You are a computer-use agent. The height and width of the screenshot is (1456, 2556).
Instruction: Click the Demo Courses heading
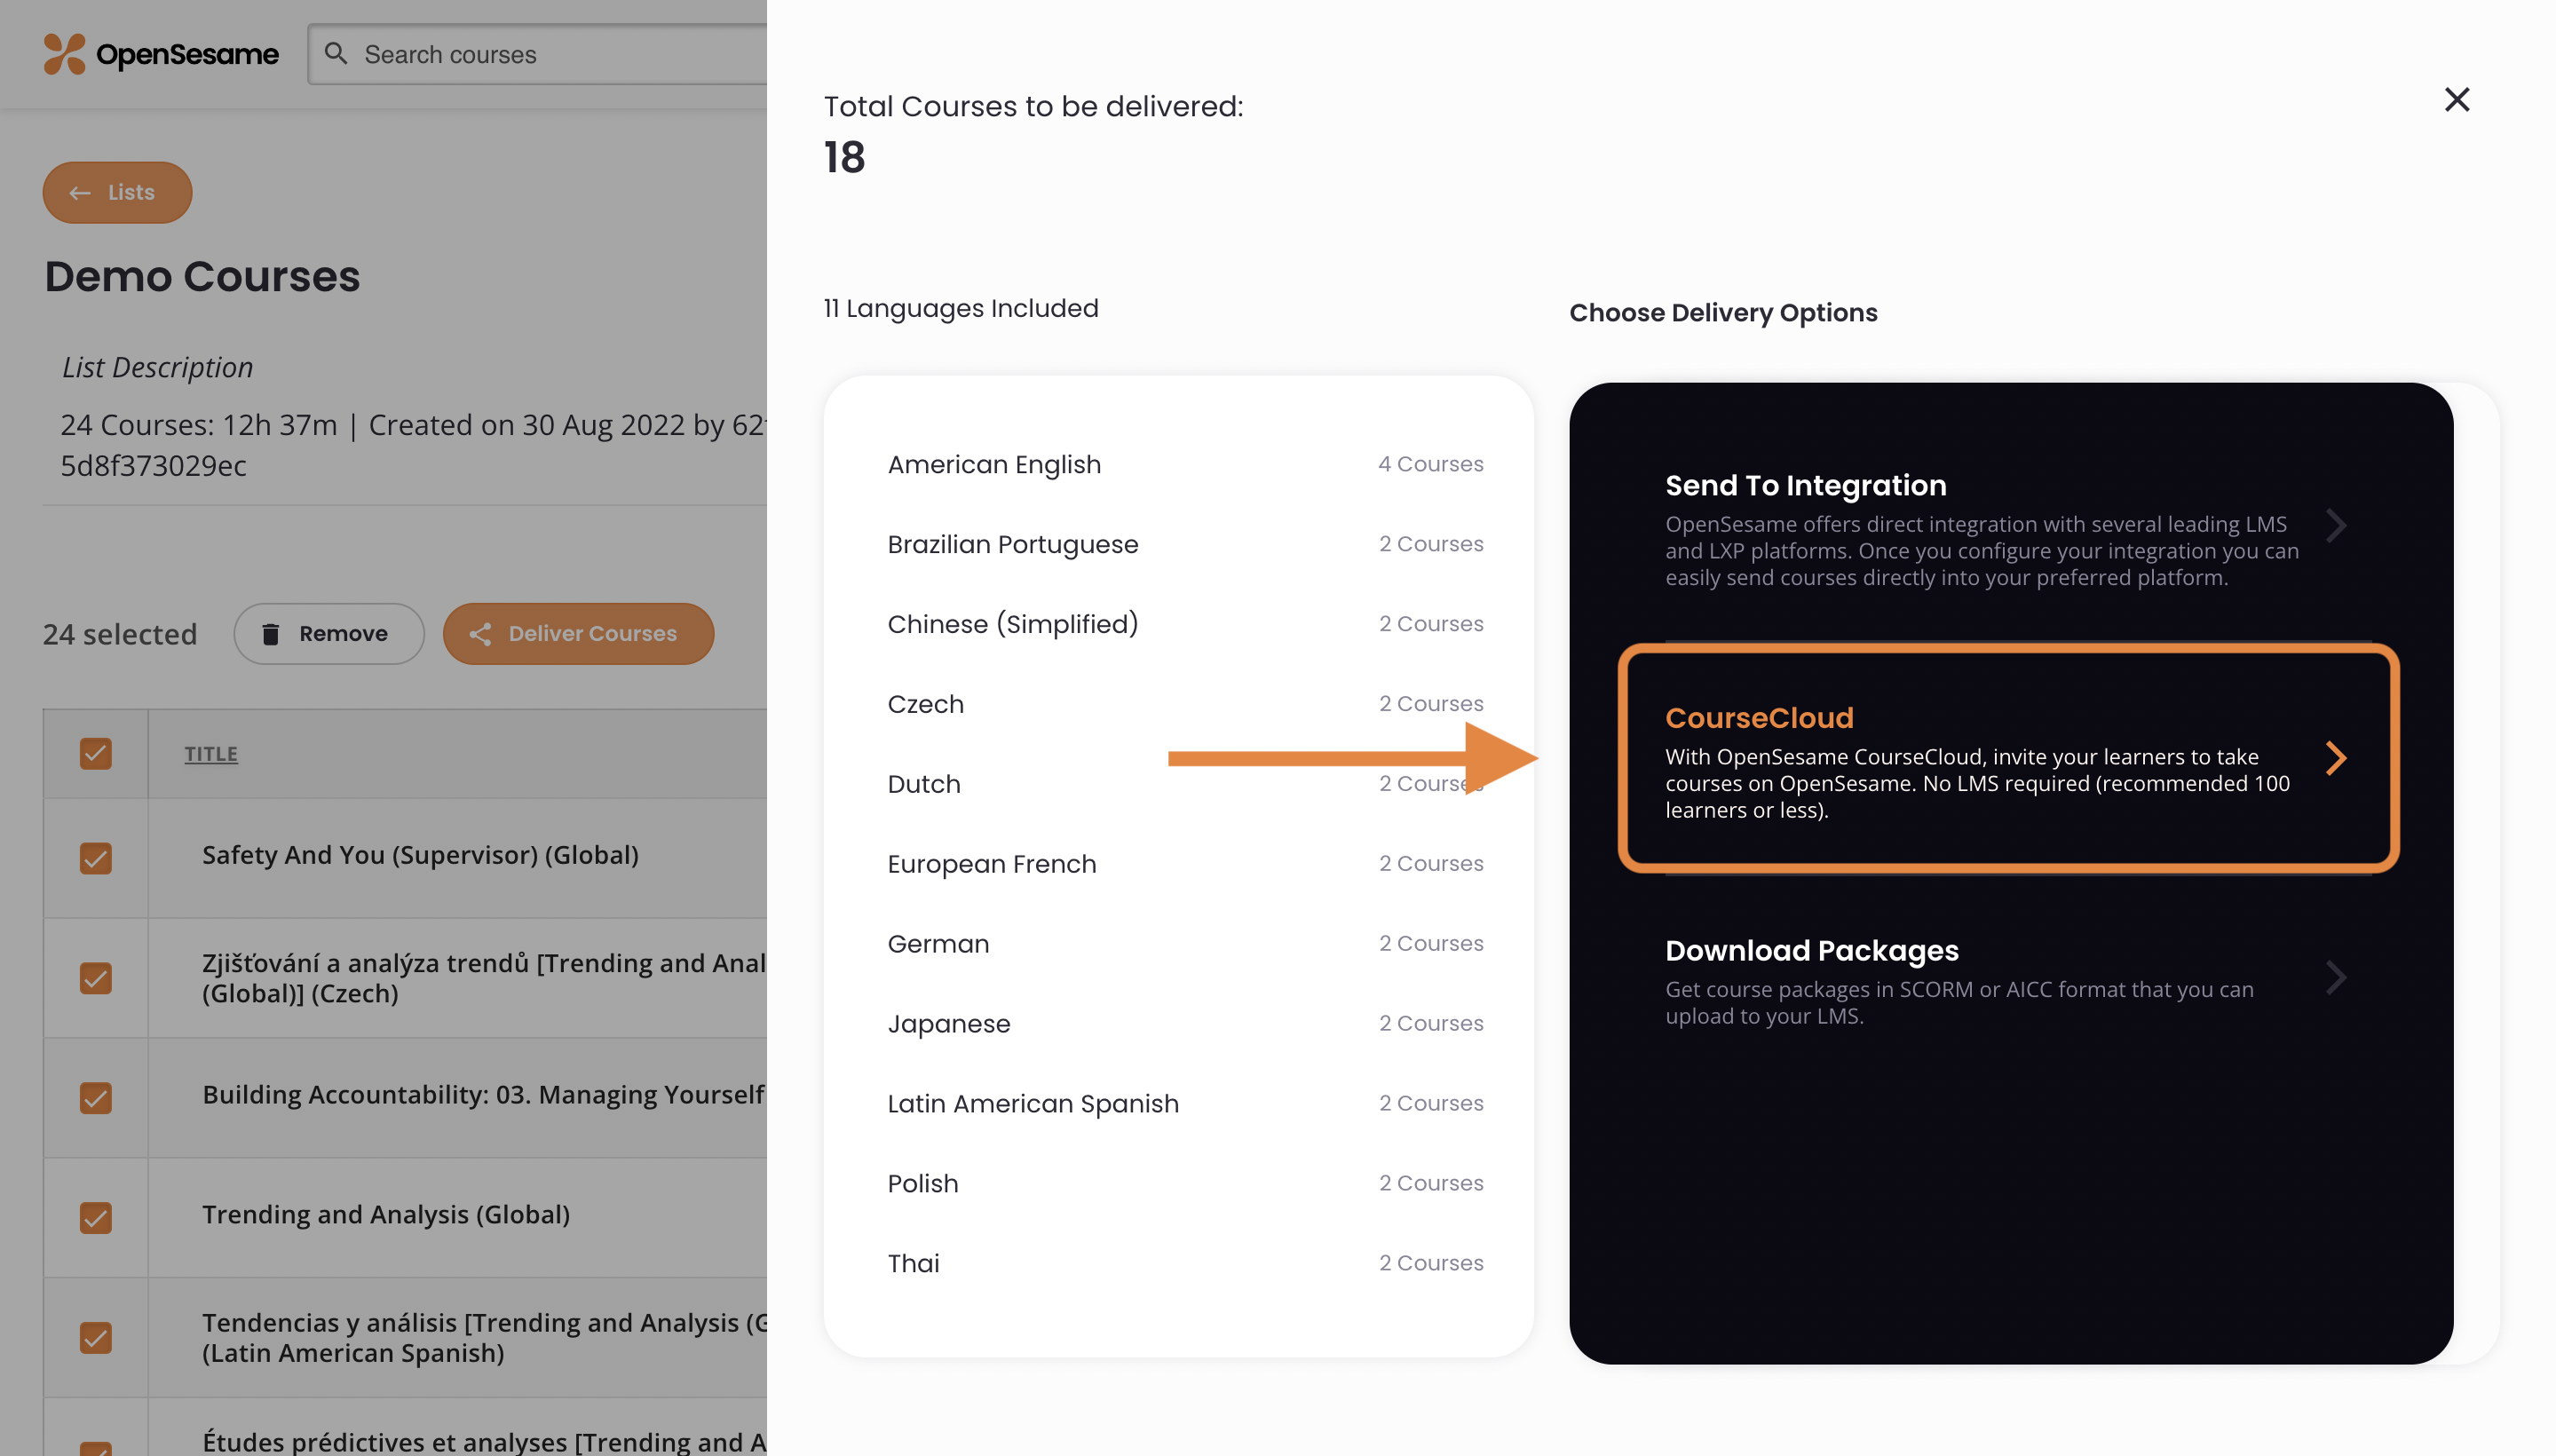pos(202,277)
